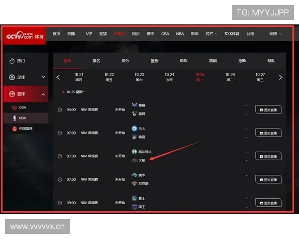The width and height of the screenshot is (299, 239).
Task: Open the 地图 dropdown in top navigation
Action: click(x=275, y=34)
